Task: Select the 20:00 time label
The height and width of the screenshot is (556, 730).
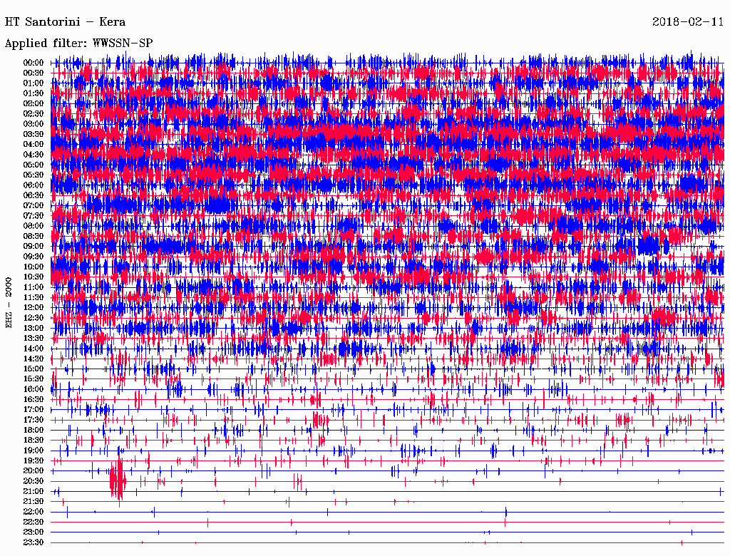Action: click(33, 470)
